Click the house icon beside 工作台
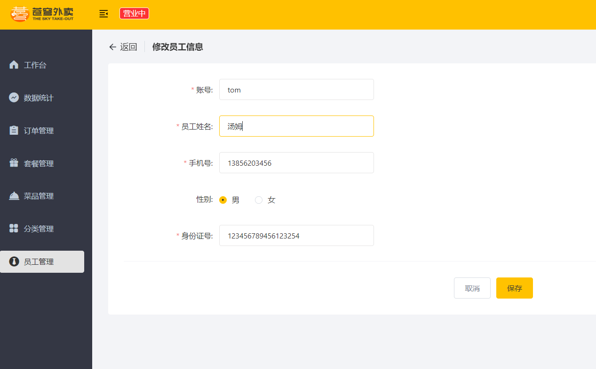 14,65
